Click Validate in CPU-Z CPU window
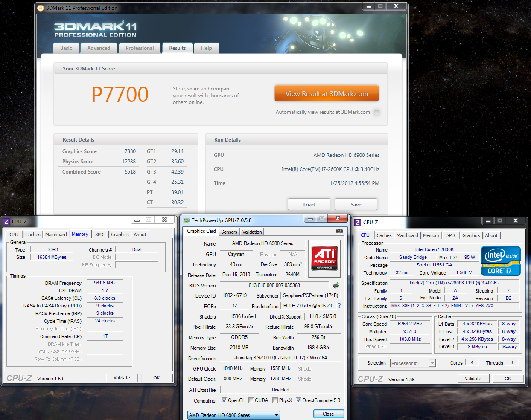Image resolution: width=531 pixels, height=420 pixels. tap(473, 379)
